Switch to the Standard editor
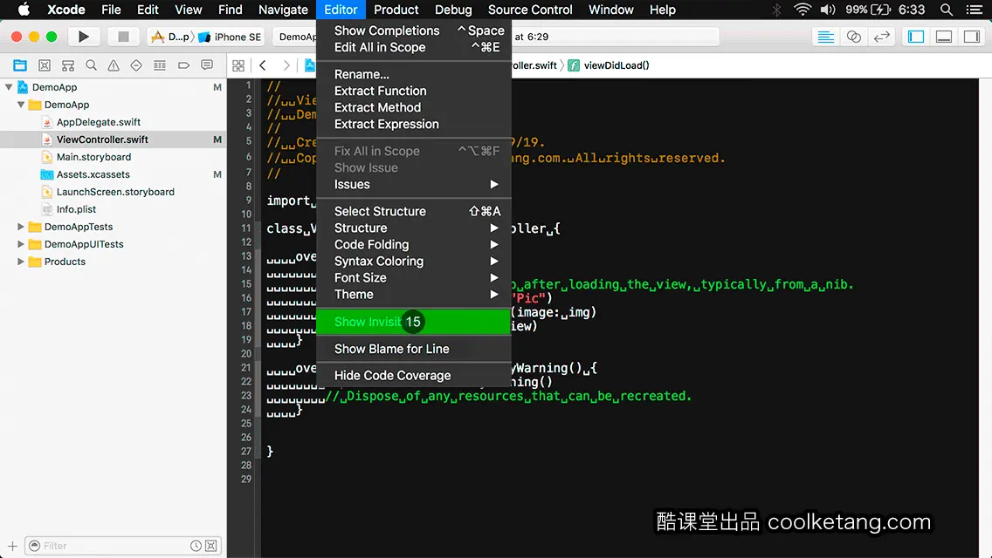This screenshot has height=558, width=992. [x=825, y=37]
